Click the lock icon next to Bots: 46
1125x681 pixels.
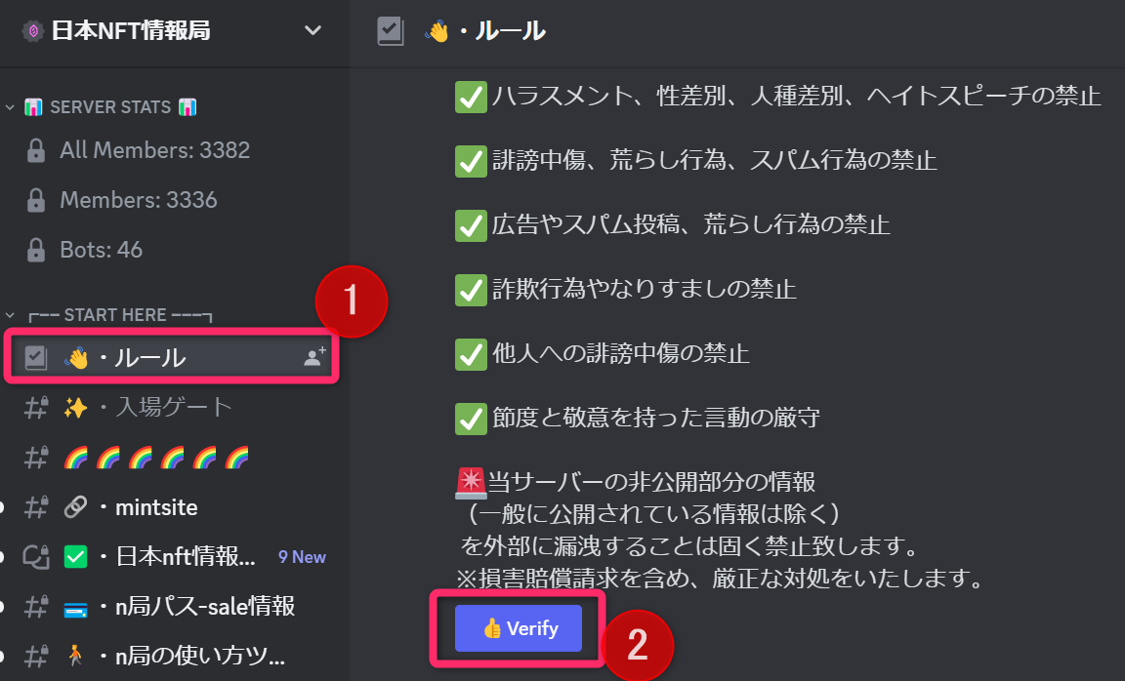(x=36, y=250)
